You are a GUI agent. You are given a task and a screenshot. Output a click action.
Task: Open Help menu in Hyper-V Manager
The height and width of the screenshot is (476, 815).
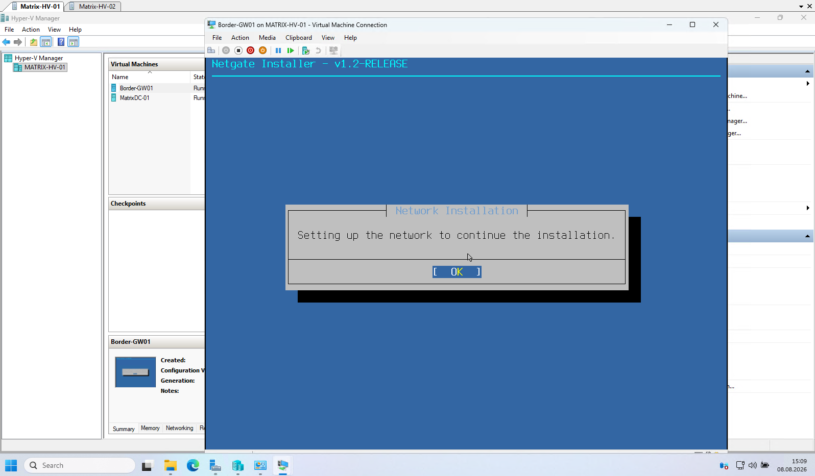click(x=75, y=30)
